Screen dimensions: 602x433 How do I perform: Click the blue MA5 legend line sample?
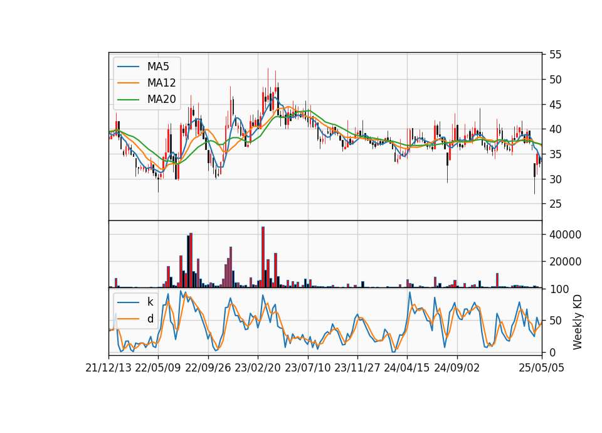click(x=128, y=67)
